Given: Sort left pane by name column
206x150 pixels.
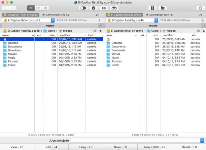Looking at the screenshot, I should coord(17,35).
